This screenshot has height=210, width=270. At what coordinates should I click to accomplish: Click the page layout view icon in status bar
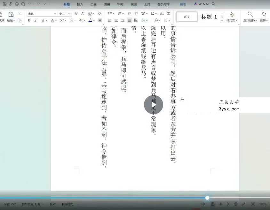pyautogui.click(x=213, y=204)
